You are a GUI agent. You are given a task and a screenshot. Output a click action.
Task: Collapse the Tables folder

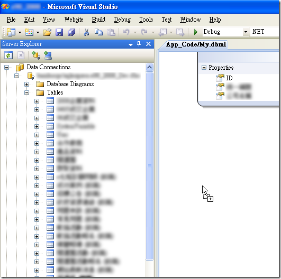(26, 92)
